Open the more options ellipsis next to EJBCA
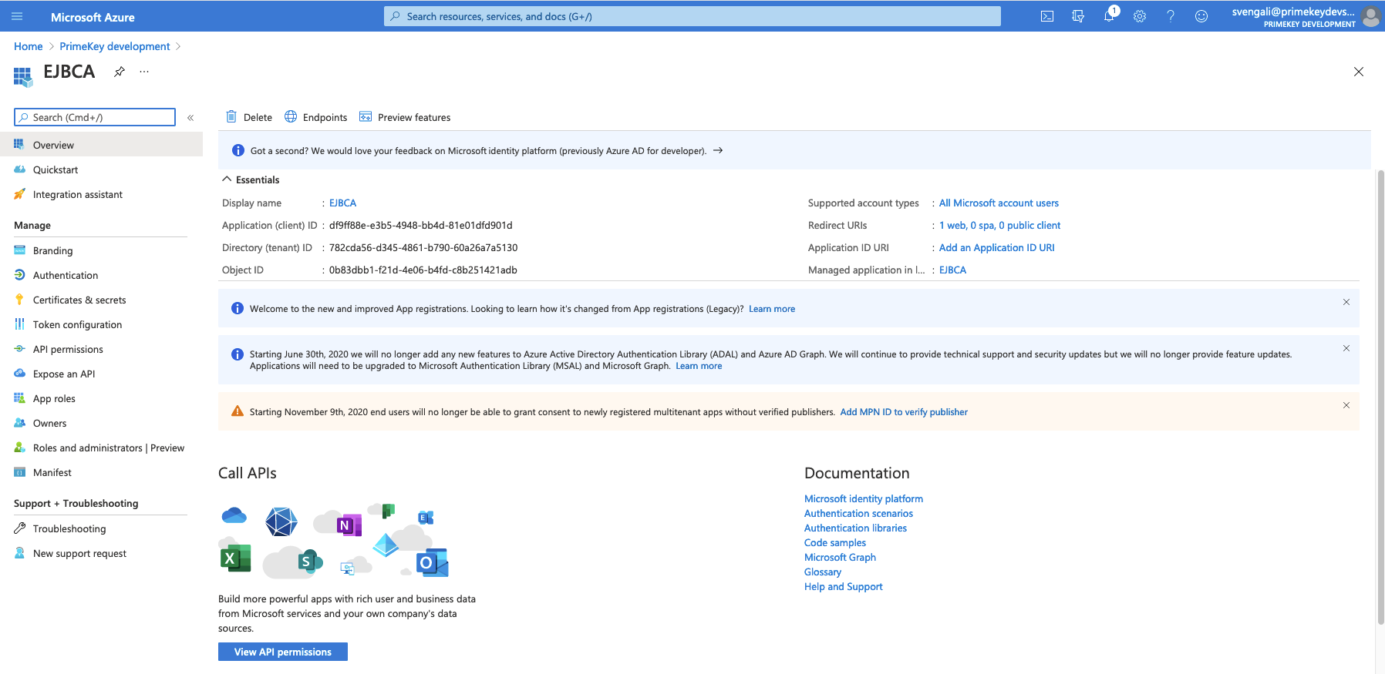Image resolution: width=1385 pixels, height=674 pixels. [144, 72]
